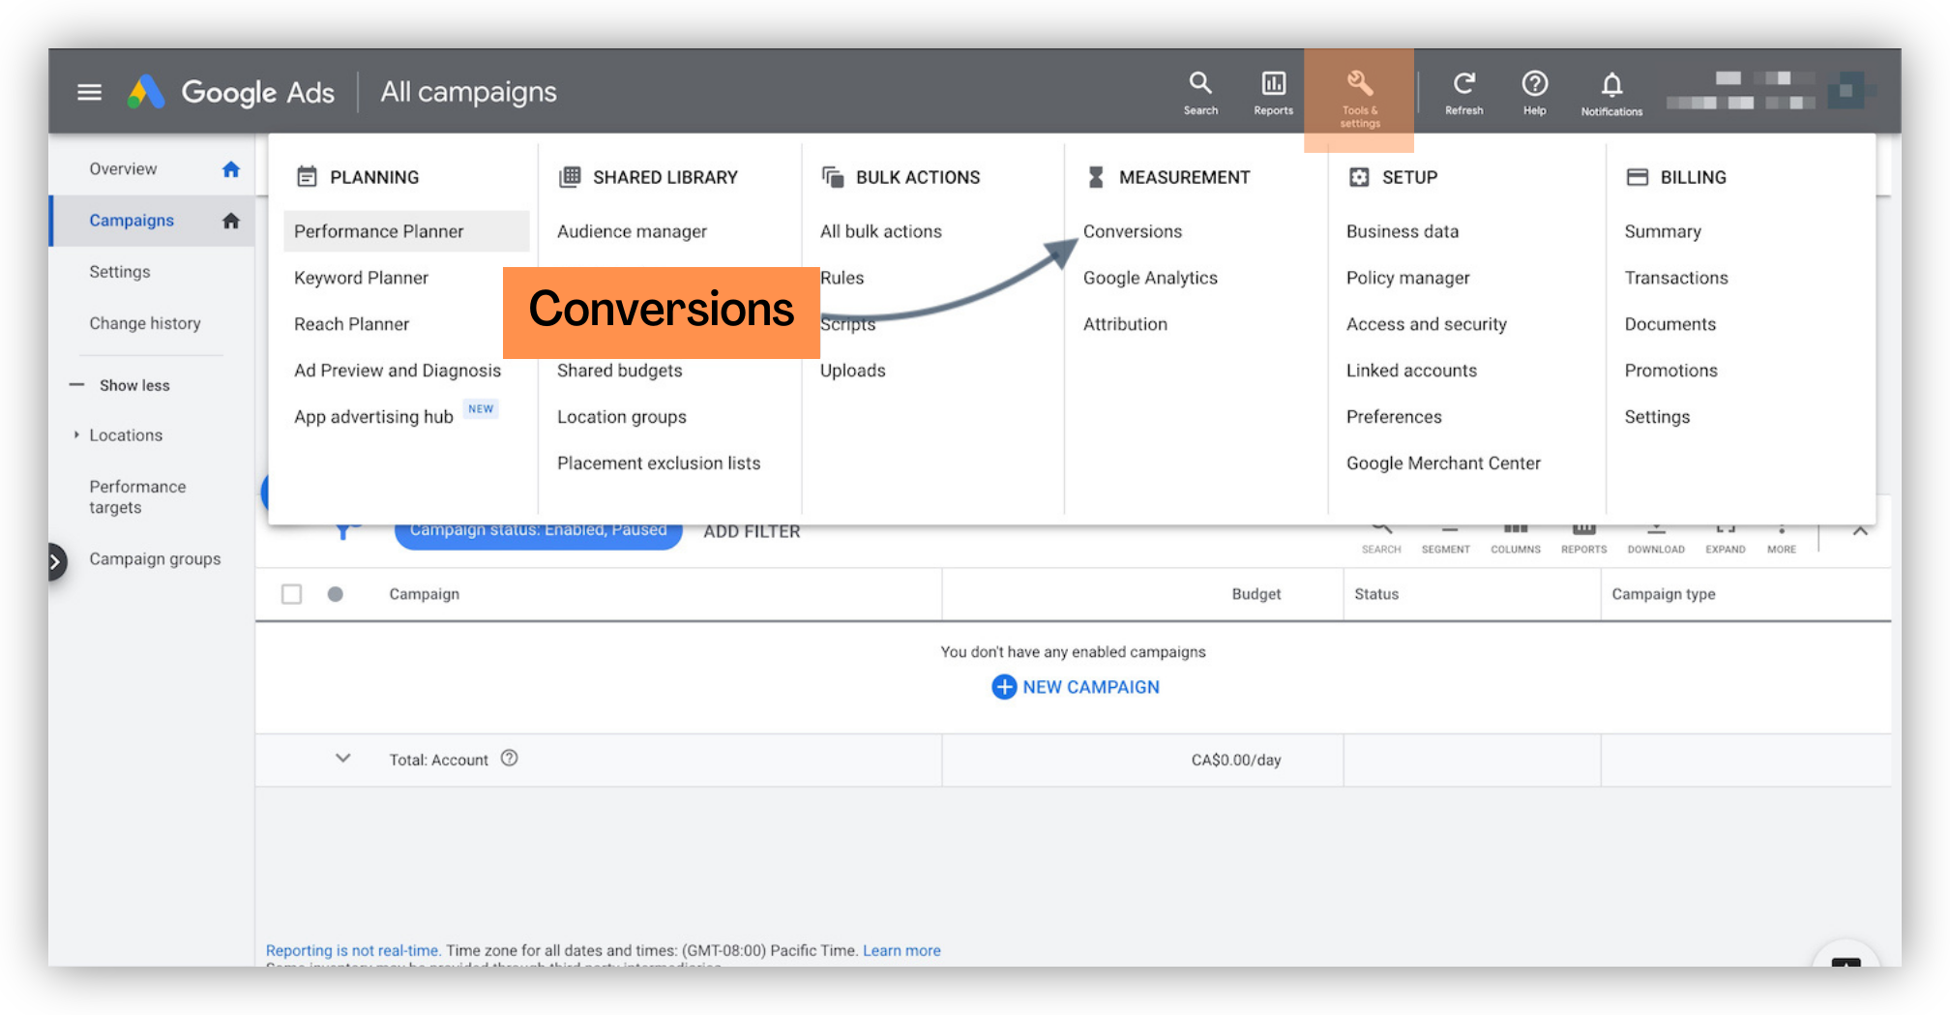Image resolution: width=1950 pixels, height=1015 pixels.
Task: Open billing Transactions
Action: point(1675,278)
